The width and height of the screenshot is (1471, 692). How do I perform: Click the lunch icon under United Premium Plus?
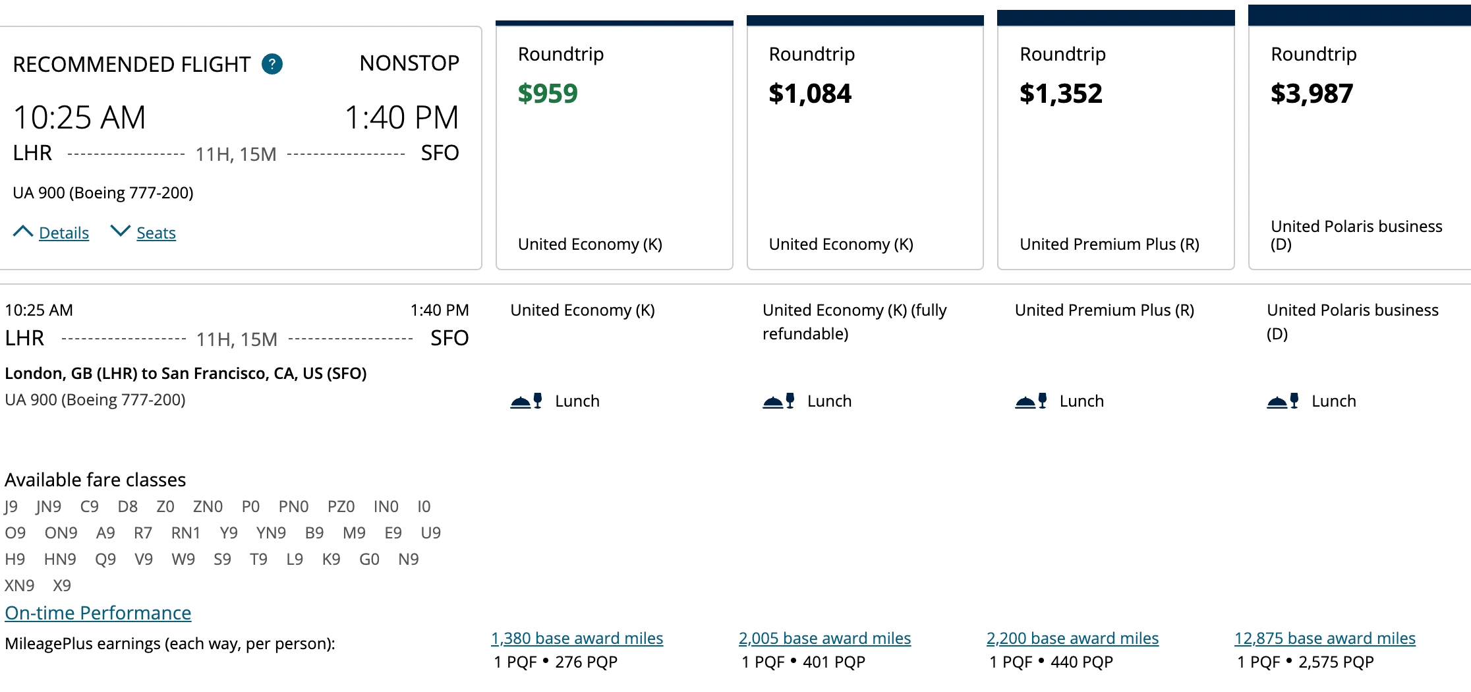[1025, 401]
